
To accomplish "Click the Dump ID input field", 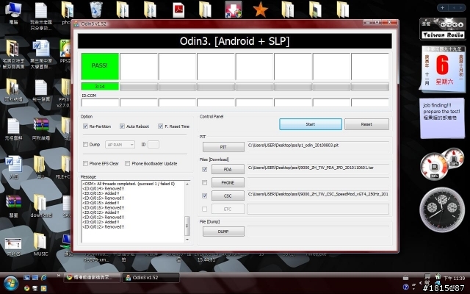I will [x=153, y=145].
